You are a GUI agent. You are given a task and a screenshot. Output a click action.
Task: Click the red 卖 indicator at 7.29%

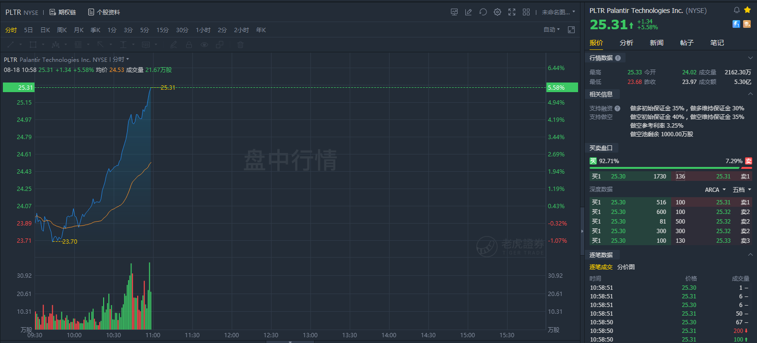pyautogui.click(x=748, y=161)
